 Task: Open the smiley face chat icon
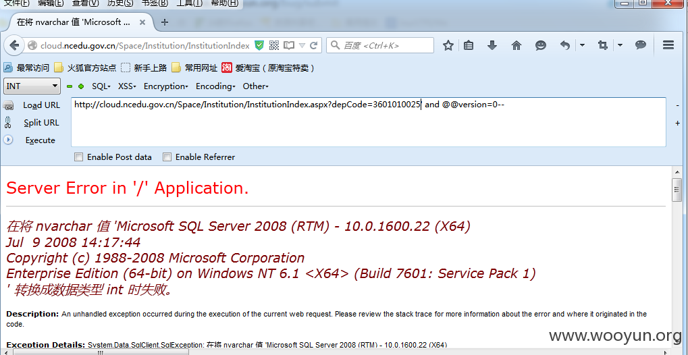(x=541, y=45)
